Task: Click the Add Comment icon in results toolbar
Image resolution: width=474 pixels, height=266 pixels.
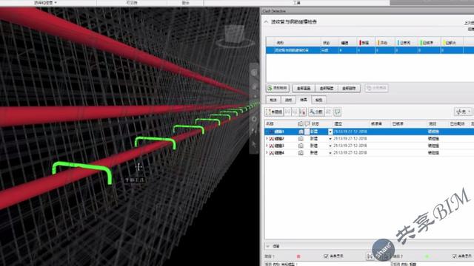Action: (x=338, y=112)
